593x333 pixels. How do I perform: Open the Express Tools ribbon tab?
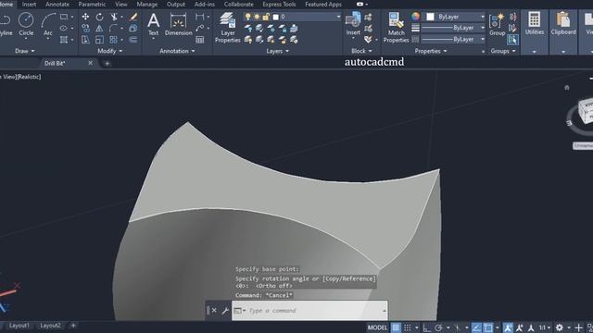[x=279, y=5]
